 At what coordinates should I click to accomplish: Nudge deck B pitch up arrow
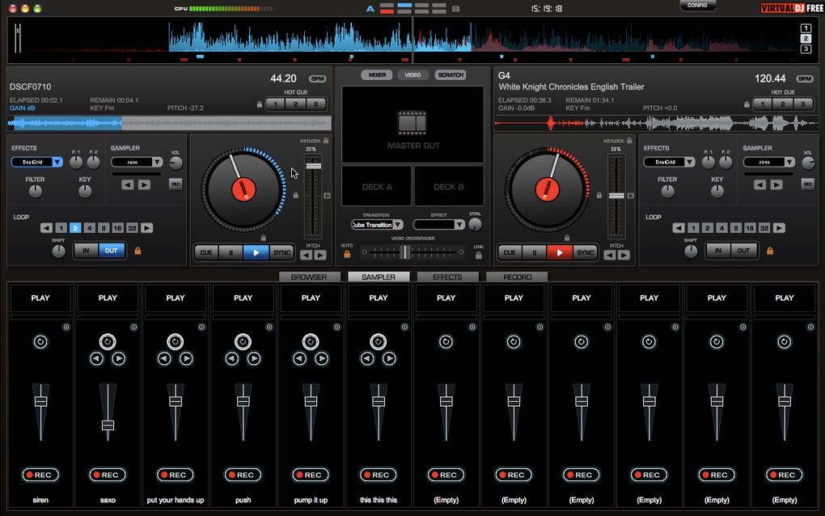pyautogui.click(x=624, y=255)
